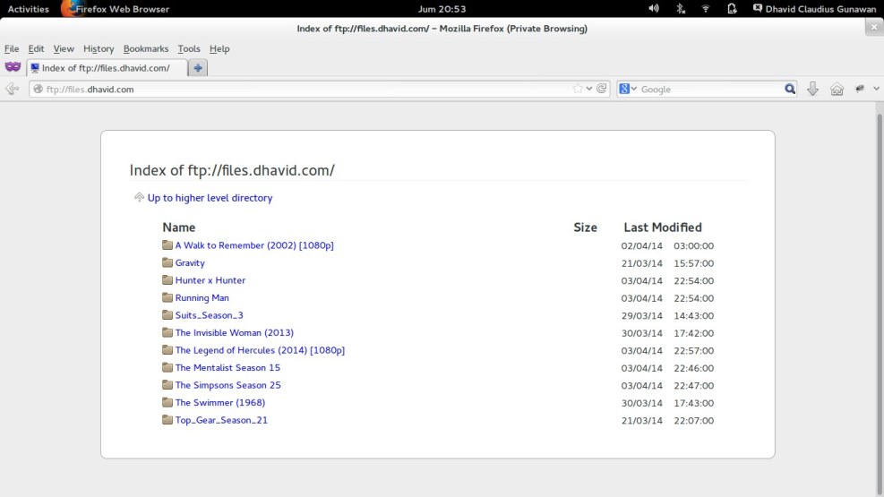Click the back navigation arrow

pos(13,89)
